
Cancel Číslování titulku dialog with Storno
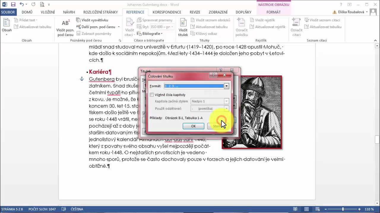[218, 126]
